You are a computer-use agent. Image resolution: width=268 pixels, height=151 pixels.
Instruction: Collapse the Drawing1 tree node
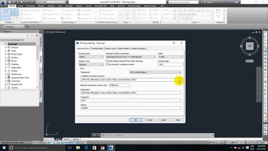click(3, 44)
